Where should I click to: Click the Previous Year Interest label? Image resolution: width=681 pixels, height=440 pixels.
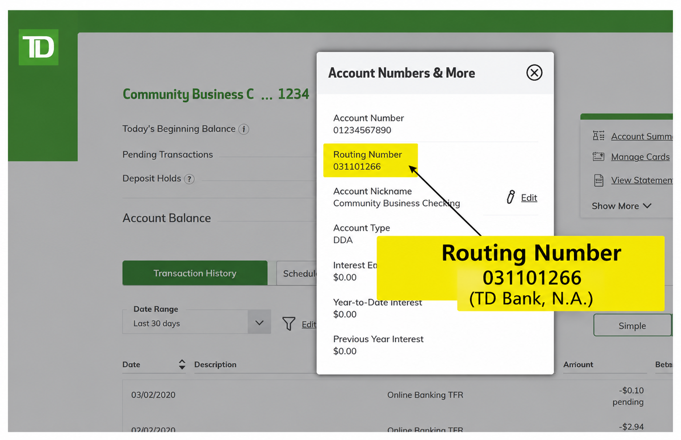point(378,339)
